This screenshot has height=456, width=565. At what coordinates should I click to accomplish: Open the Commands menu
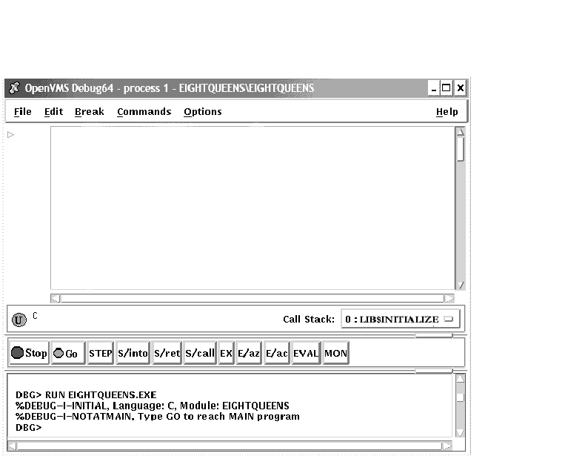pyautogui.click(x=144, y=112)
